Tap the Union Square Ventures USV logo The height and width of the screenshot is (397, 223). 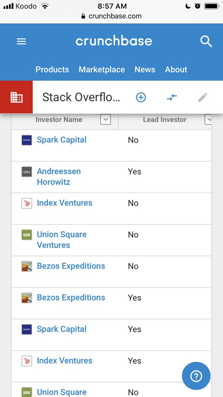[x=27, y=235]
